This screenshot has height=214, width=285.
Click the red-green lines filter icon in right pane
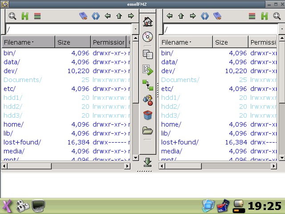coord(252,16)
